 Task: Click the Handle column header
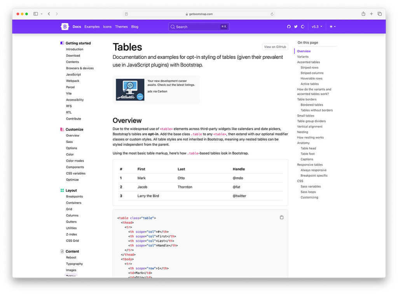click(x=239, y=169)
